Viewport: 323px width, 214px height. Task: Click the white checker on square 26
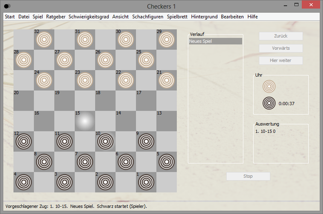pos(105,60)
